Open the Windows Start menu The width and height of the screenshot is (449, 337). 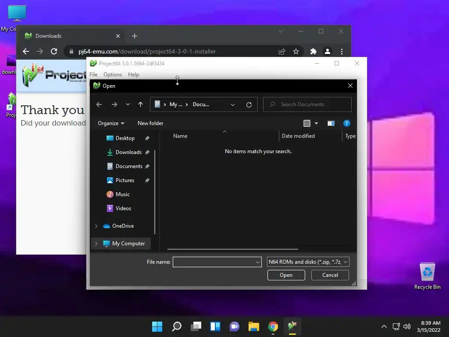click(x=157, y=326)
